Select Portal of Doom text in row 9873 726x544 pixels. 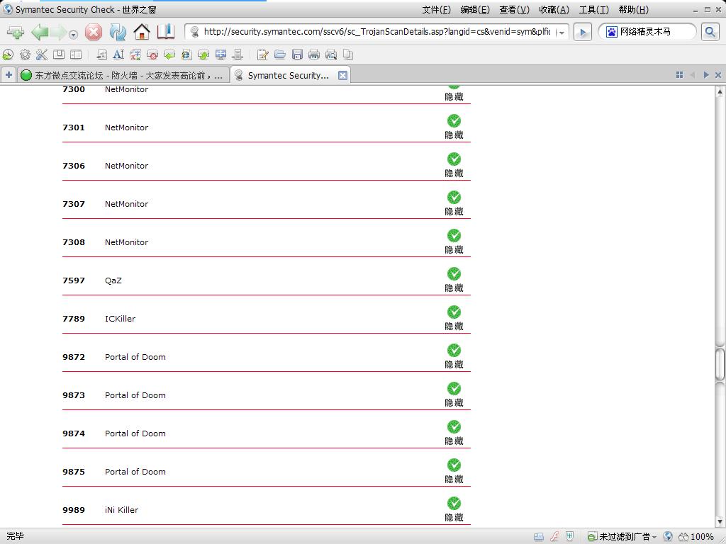coord(135,395)
